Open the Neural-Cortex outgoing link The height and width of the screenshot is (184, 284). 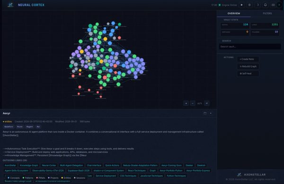pos(49,165)
